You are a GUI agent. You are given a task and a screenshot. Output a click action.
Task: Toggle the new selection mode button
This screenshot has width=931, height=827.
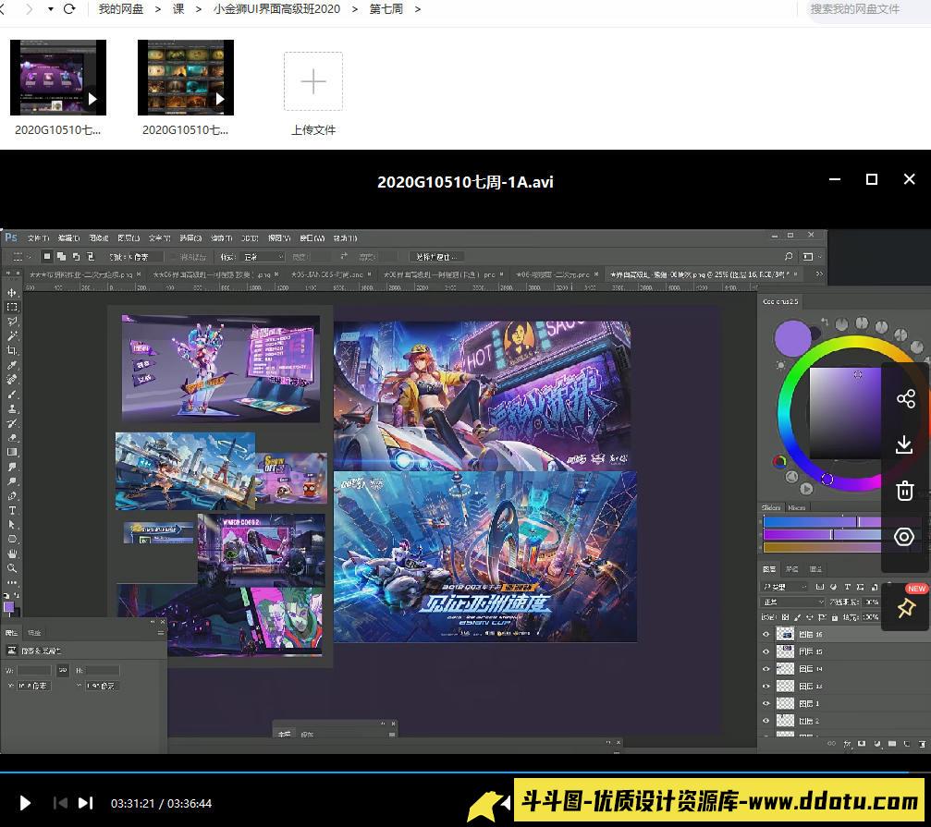click(x=47, y=256)
